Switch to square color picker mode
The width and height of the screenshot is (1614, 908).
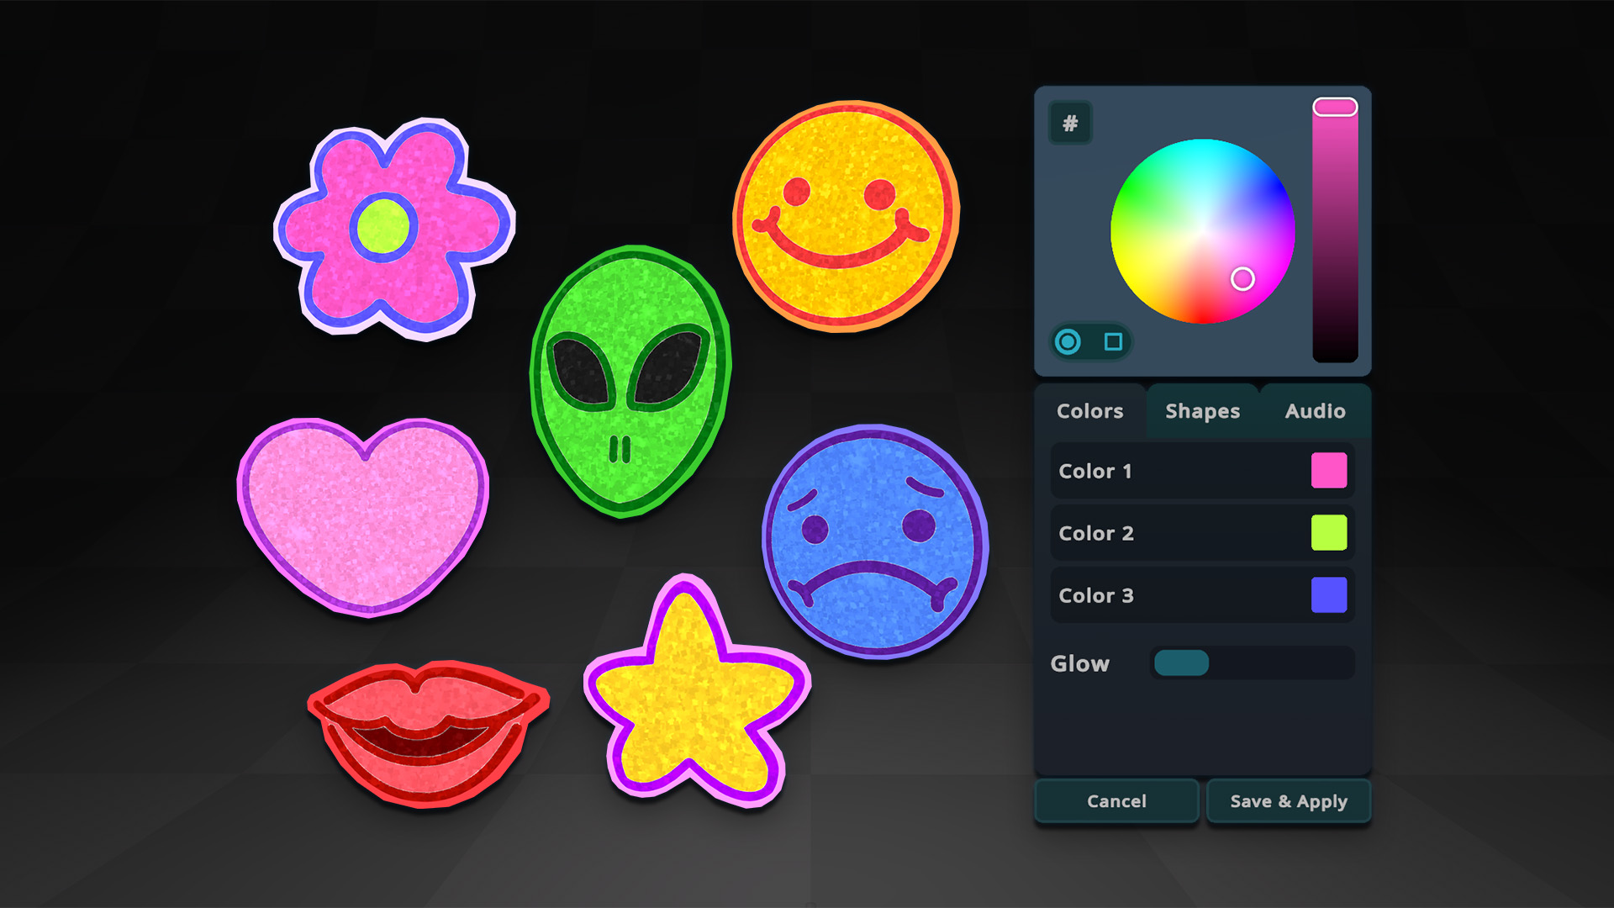[x=1113, y=341]
